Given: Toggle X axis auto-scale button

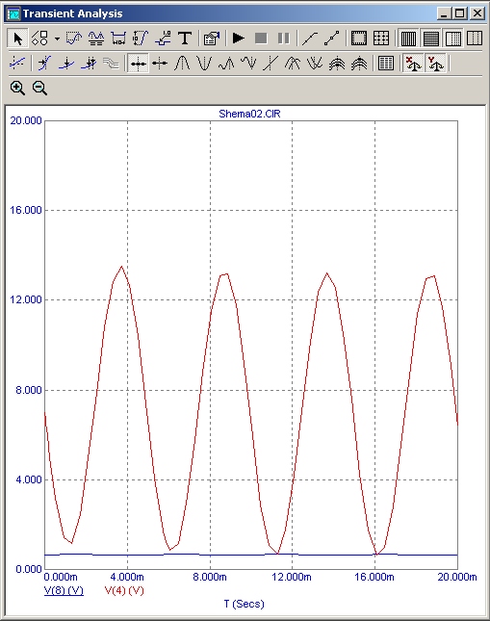Looking at the screenshot, I should (x=413, y=64).
